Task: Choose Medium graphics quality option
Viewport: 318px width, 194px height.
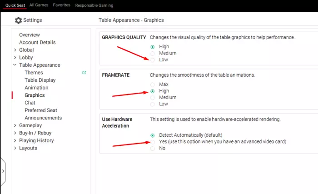Action: (x=153, y=53)
